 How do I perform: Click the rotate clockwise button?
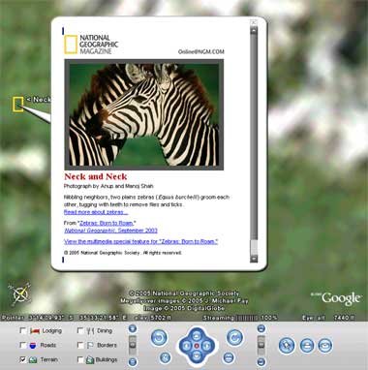tap(234, 337)
